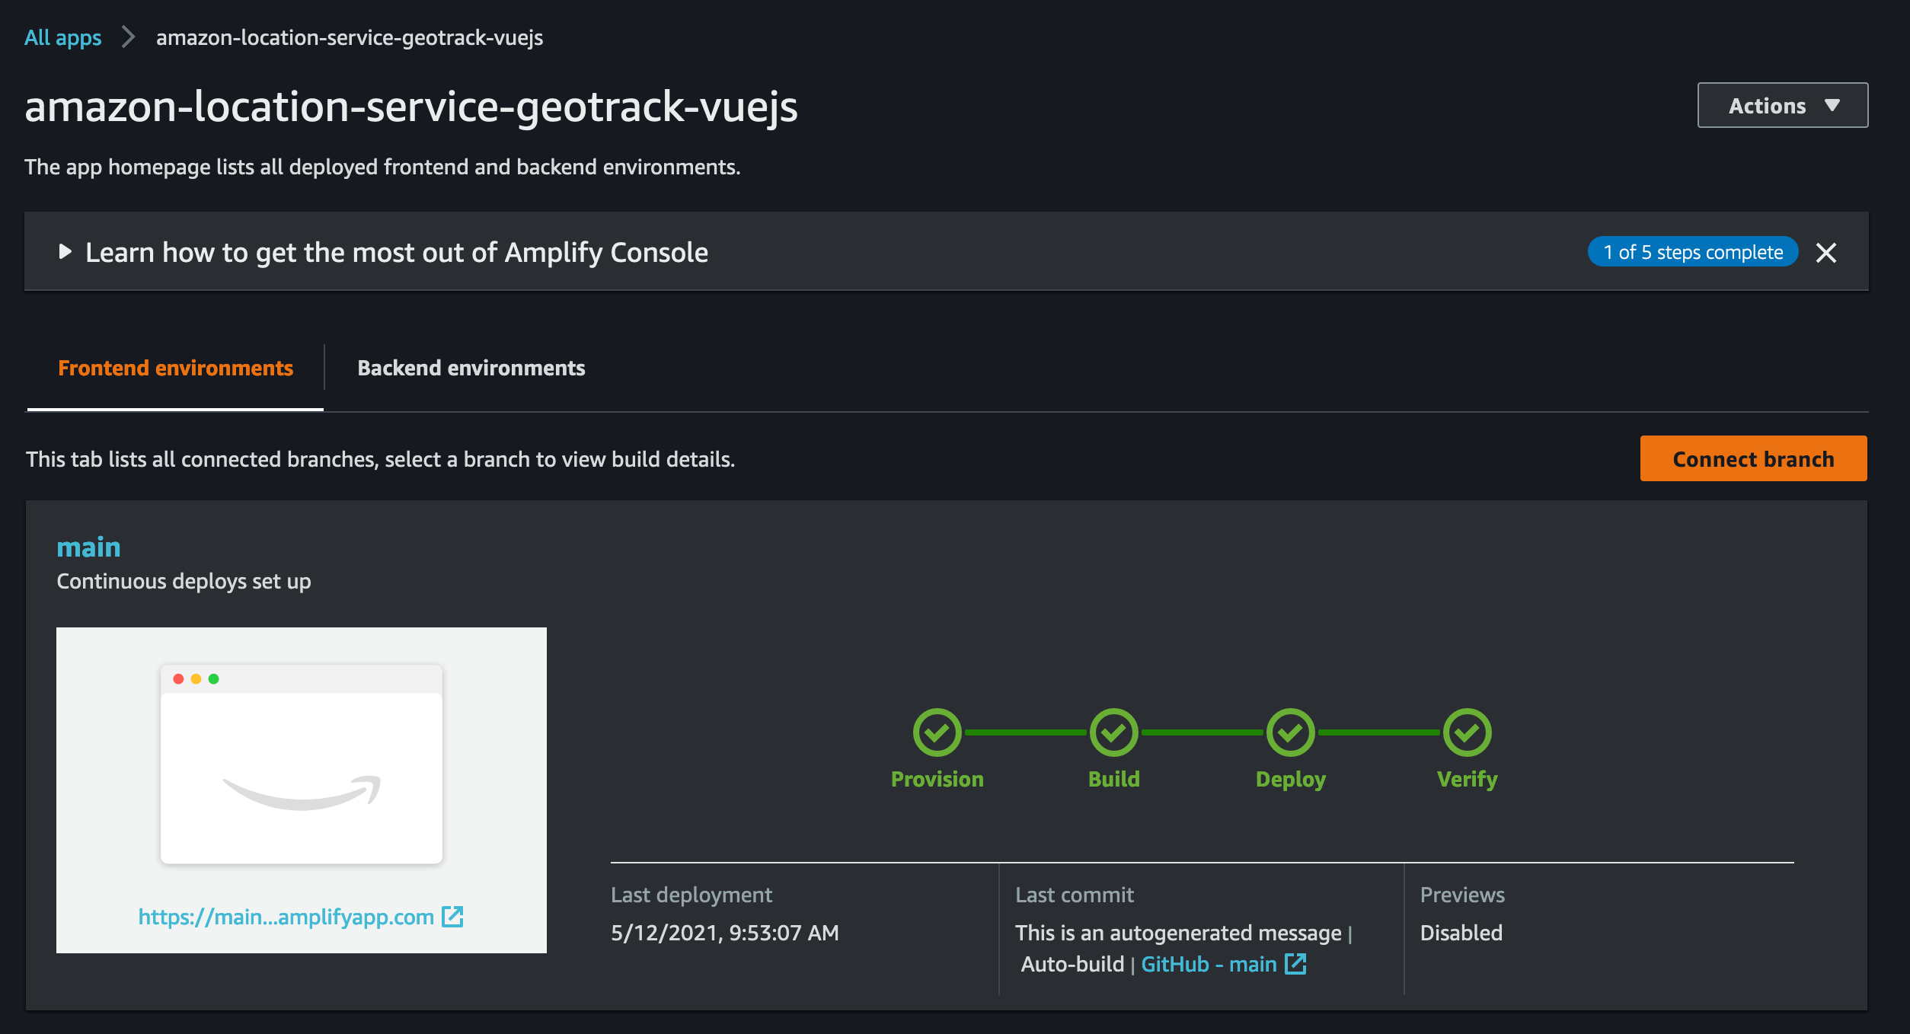Click the 1 of 5 steps complete badge
The height and width of the screenshot is (1034, 1910).
[x=1693, y=252]
